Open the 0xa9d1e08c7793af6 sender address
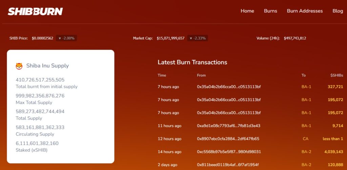This screenshot has width=347, height=170. pos(228,126)
